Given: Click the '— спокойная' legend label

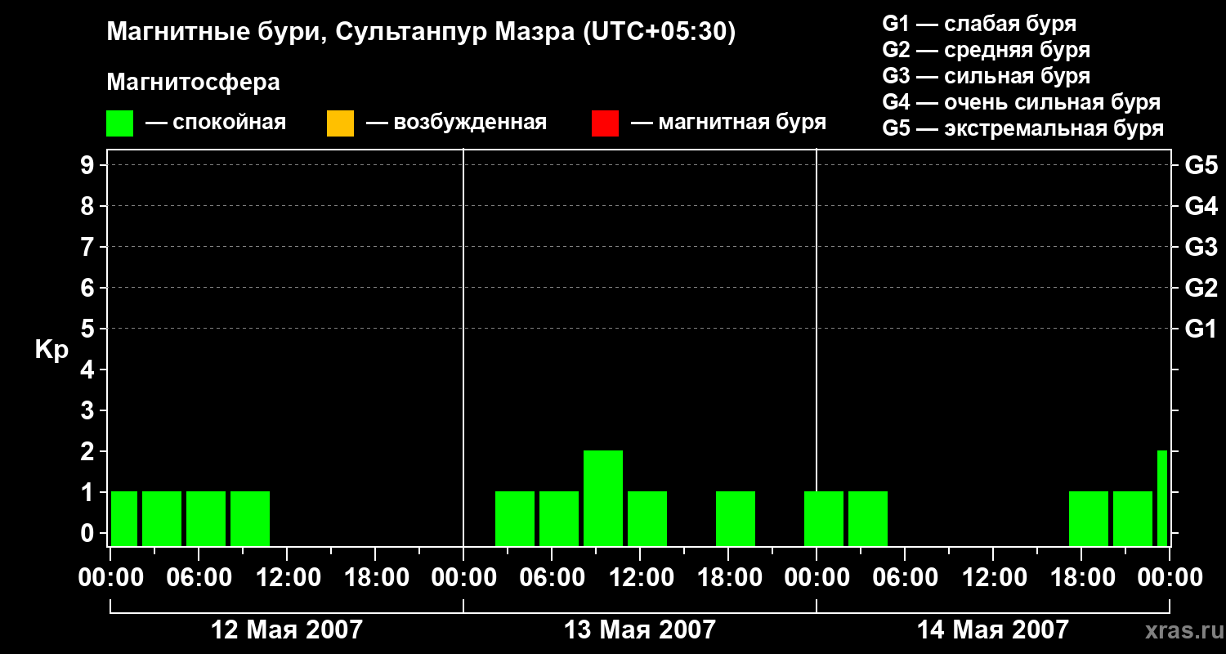Looking at the screenshot, I should 216,123.
